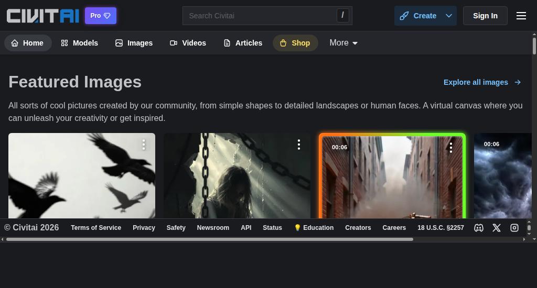This screenshot has height=288, width=537.
Task: Open the X (Twitter) icon link
Action: 497,228
